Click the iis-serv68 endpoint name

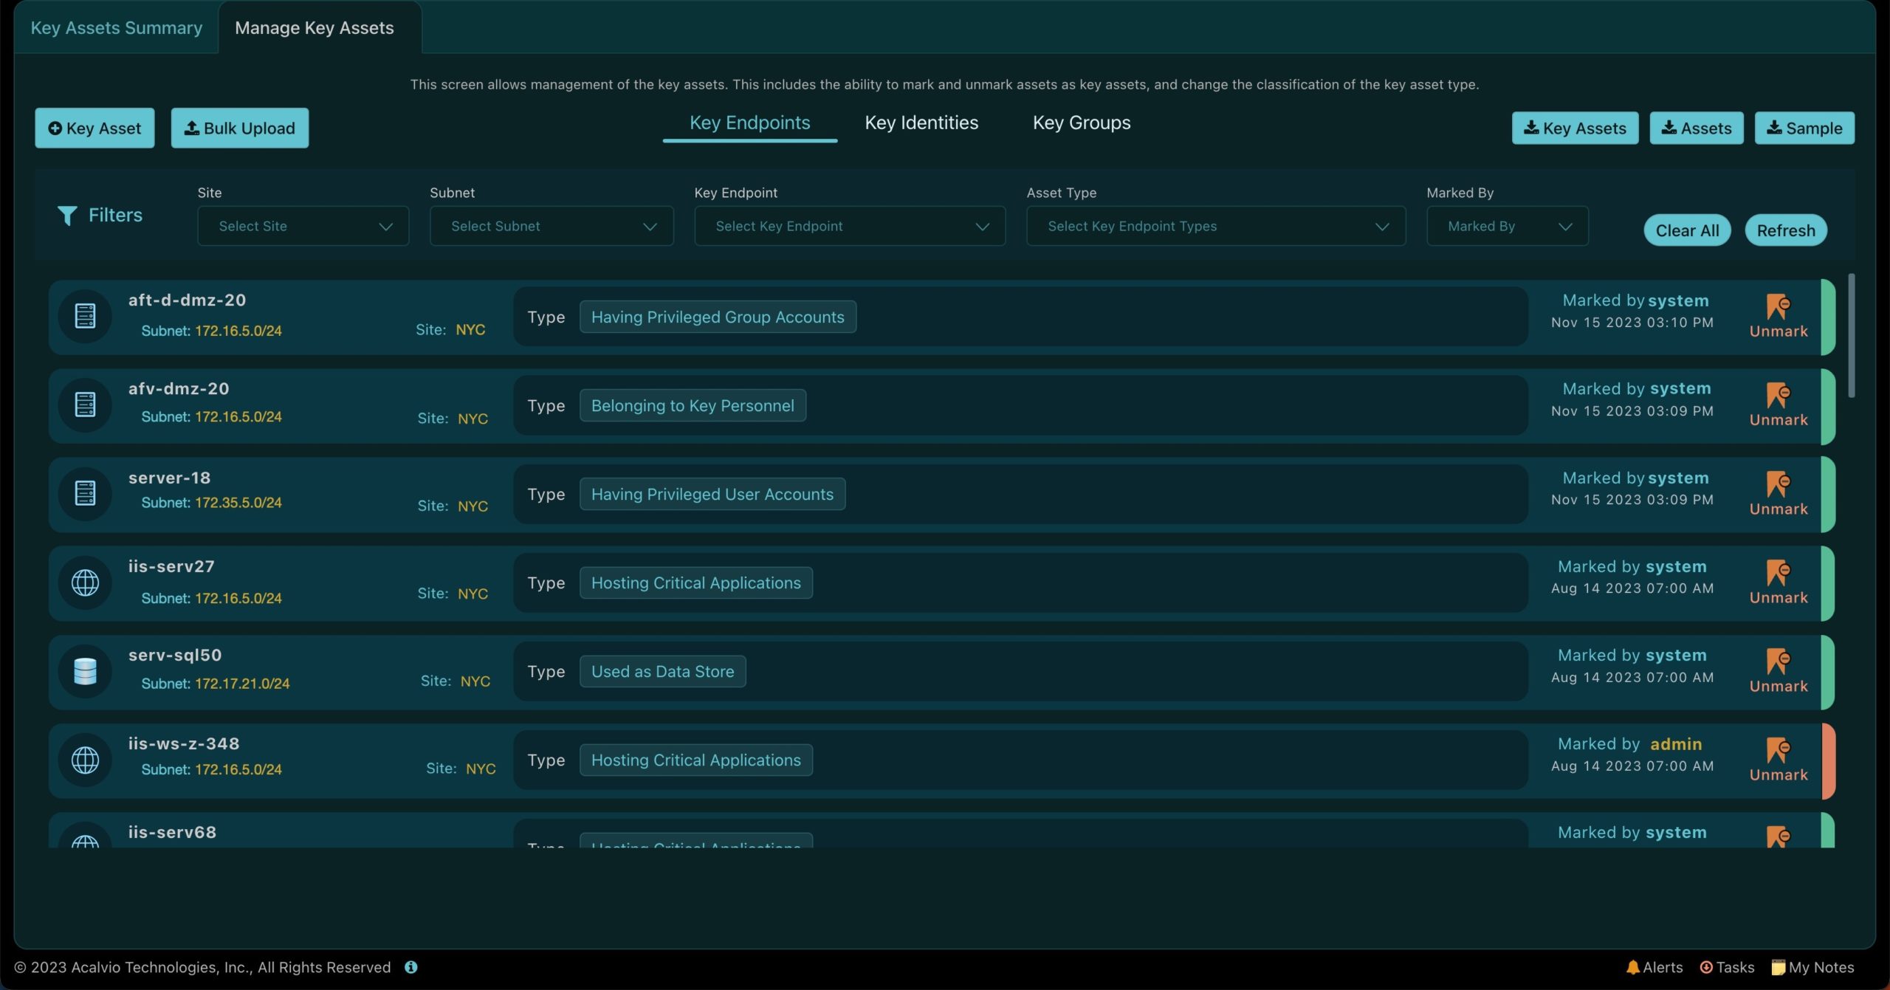pyautogui.click(x=172, y=832)
